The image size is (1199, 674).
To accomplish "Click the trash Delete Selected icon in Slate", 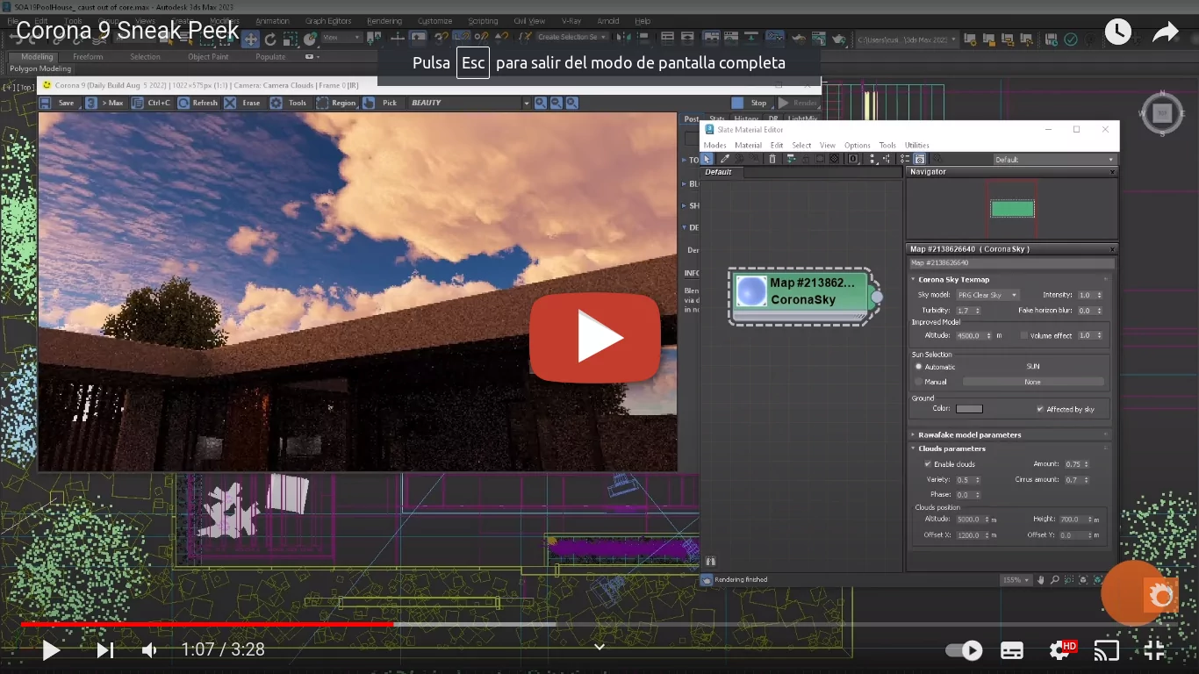I will [x=772, y=159].
